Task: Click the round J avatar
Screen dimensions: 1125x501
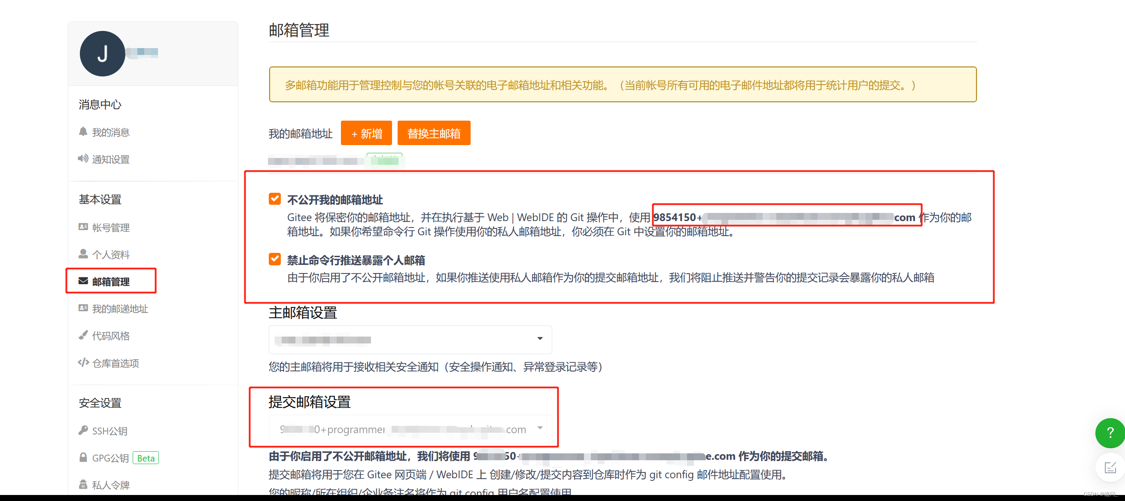Action: coord(103,54)
